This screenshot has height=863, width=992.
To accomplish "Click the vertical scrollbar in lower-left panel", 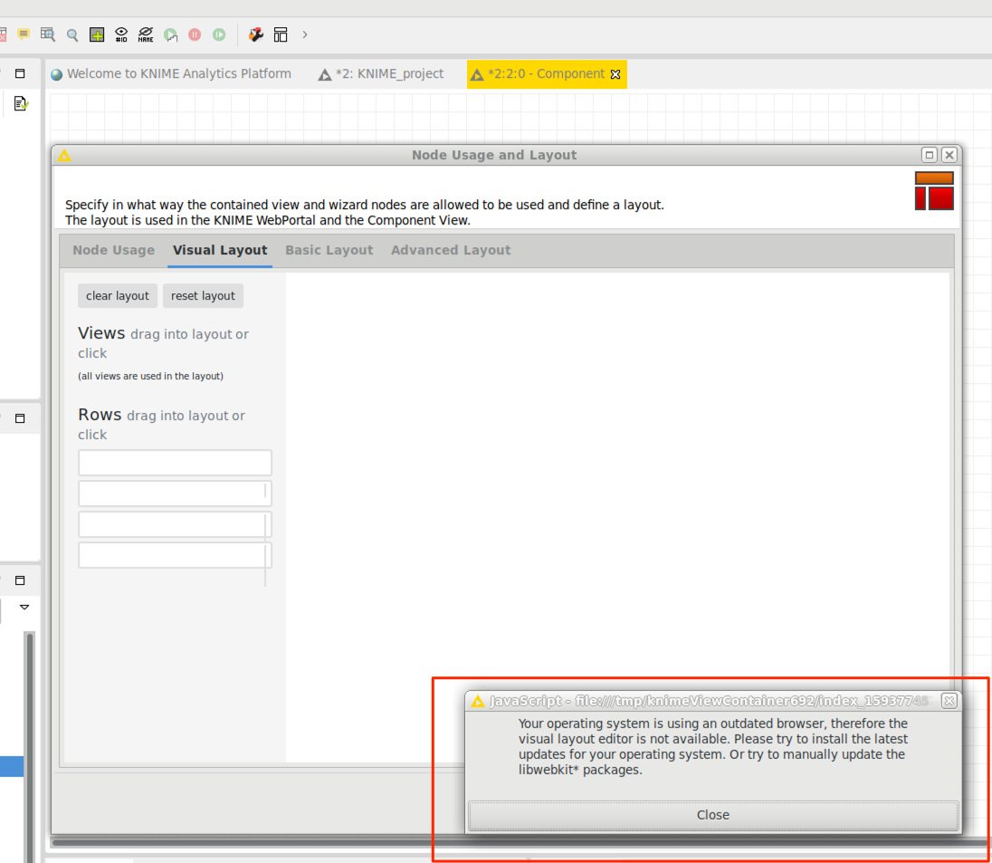I will [x=29, y=747].
